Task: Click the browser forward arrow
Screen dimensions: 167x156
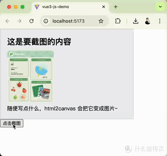Action: [19, 21]
